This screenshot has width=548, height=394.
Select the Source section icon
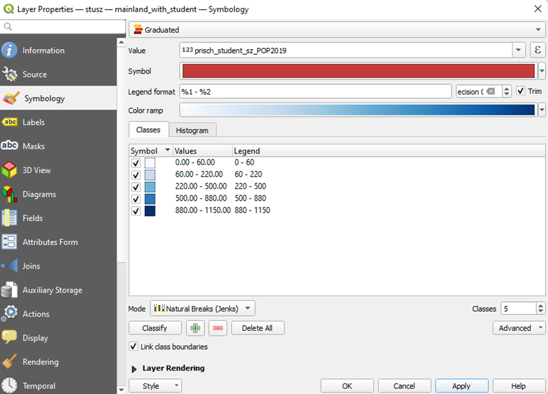point(10,75)
